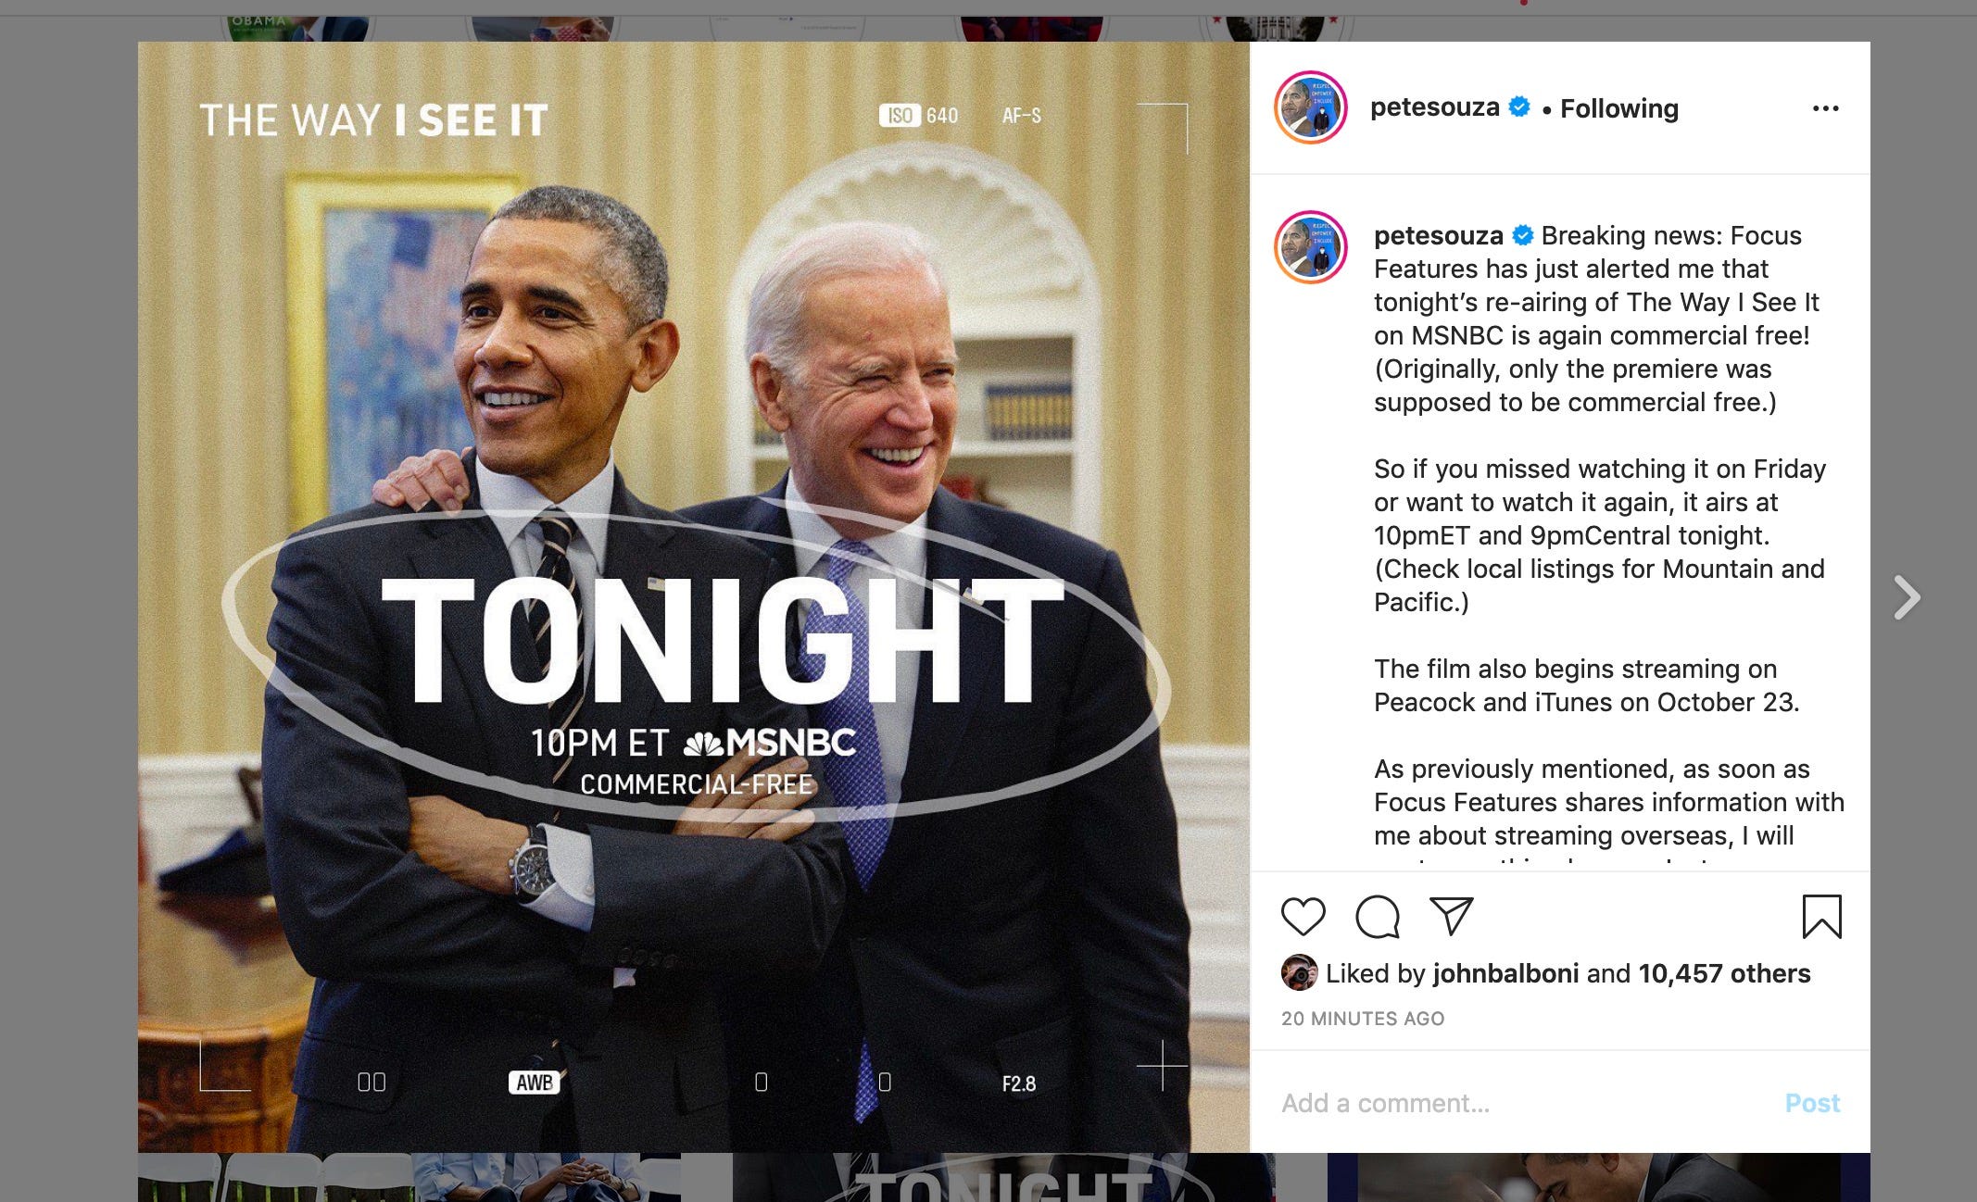Open the bottom-left thumbnail with chairs
Image resolution: width=1977 pixels, height=1202 pixels.
(409, 1177)
